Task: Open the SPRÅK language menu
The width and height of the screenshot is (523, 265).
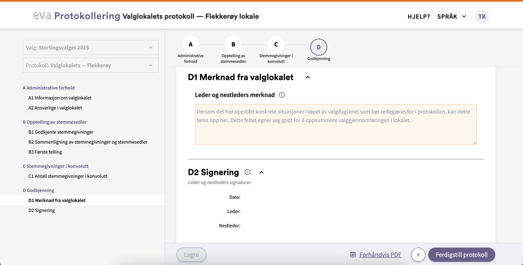Action: tap(451, 17)
